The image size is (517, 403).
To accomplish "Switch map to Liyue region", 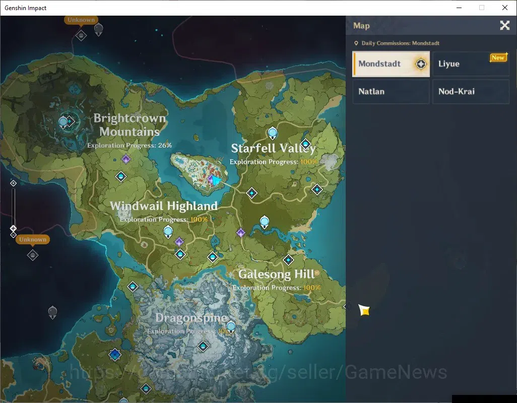I will point(471,64).
